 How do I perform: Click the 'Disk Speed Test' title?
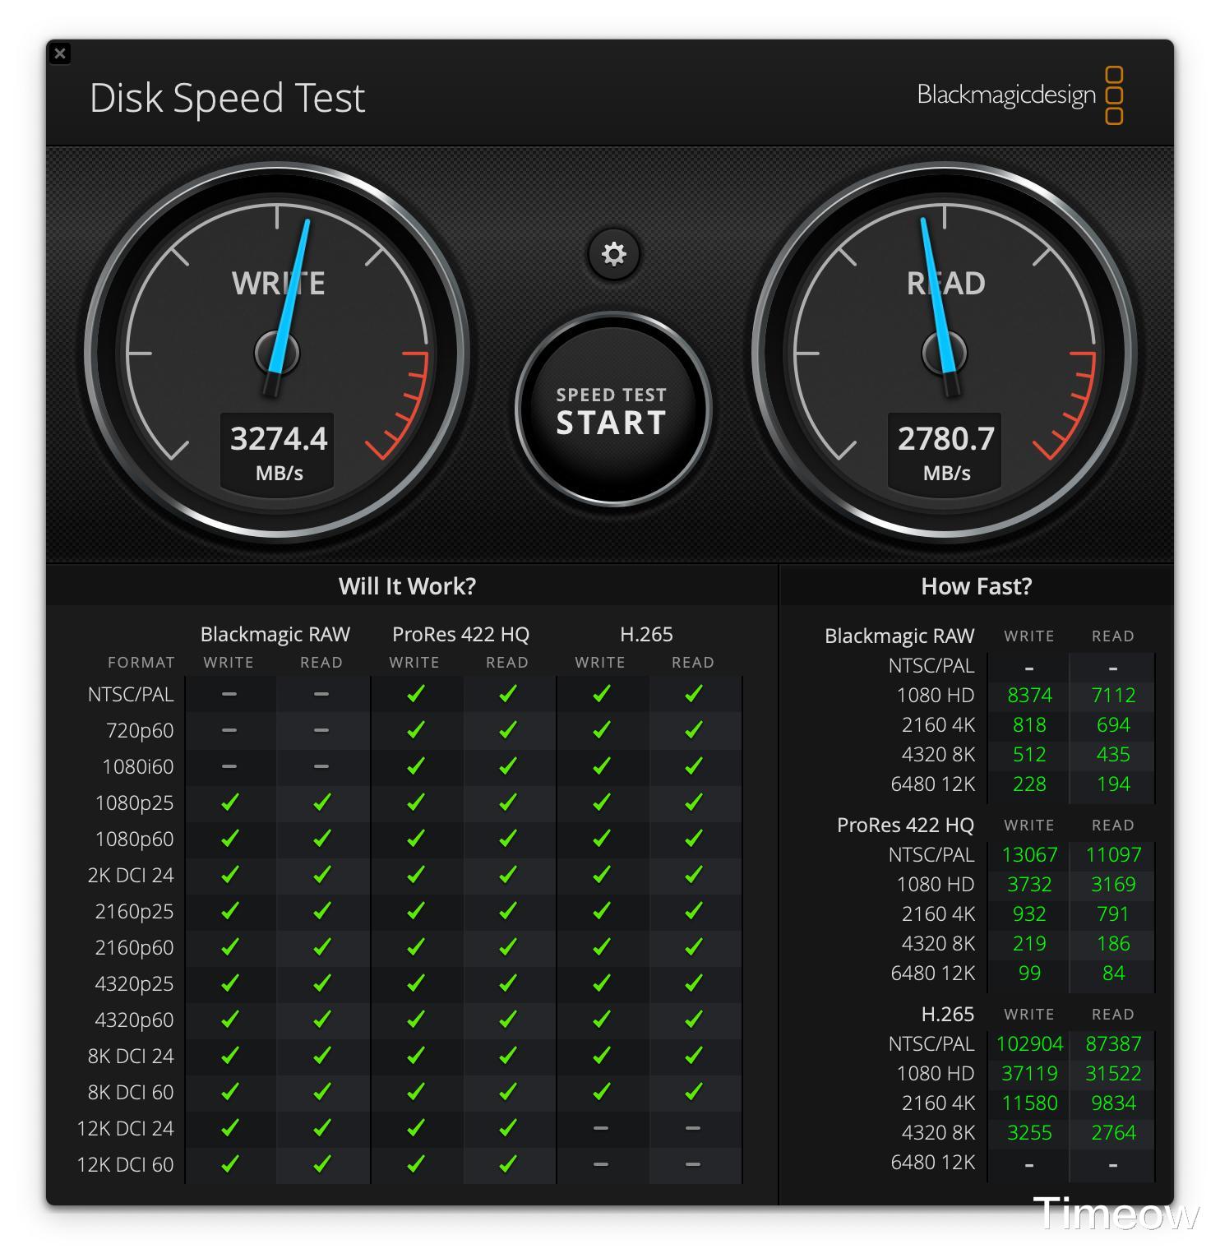point(227,98)
